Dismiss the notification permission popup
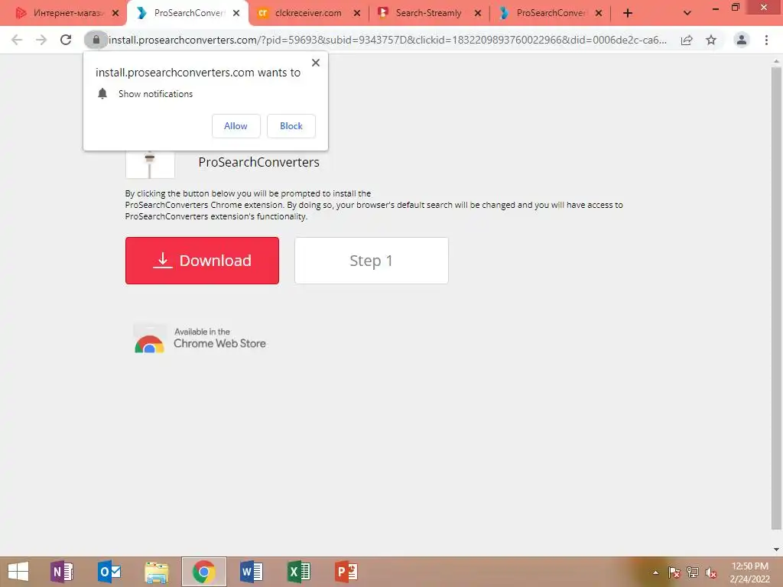 coord(316,63)
